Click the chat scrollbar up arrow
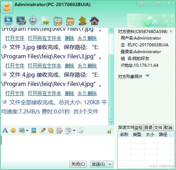The image size is (176, 170). pos(111,31)
